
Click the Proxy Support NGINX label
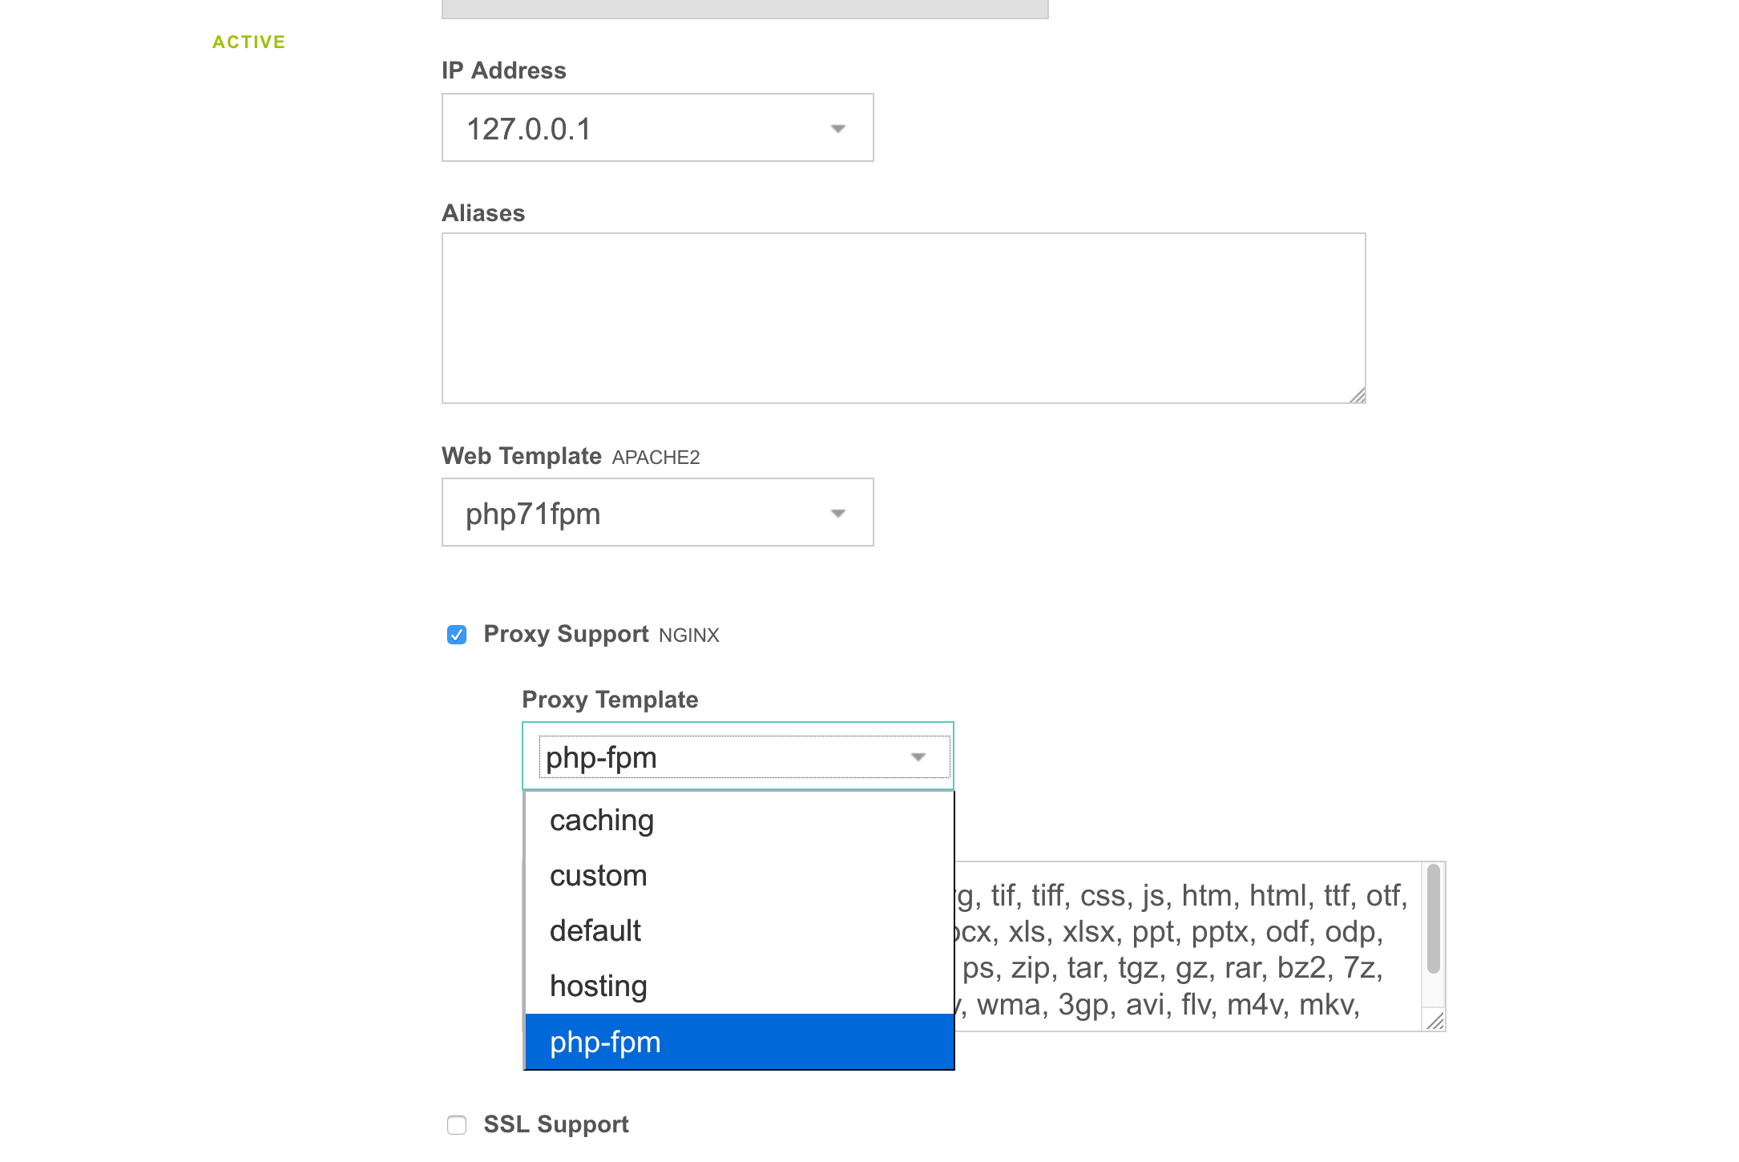tap(601, 635)
